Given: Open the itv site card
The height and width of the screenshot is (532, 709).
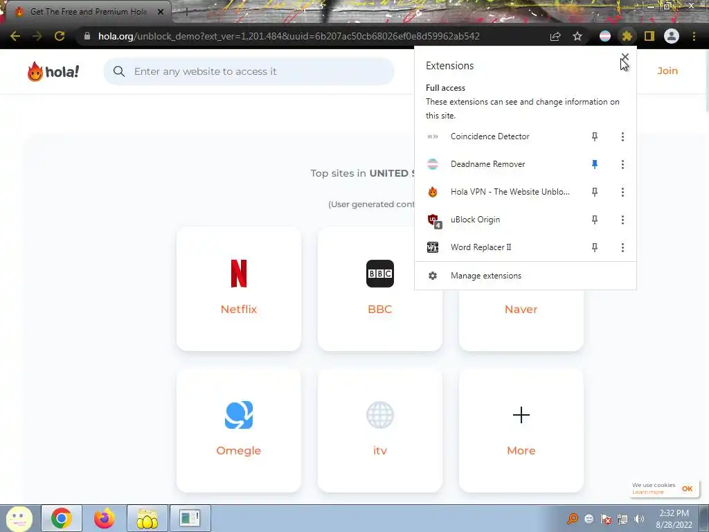Looking at the screenshot, I should click(x=380, y=430).
